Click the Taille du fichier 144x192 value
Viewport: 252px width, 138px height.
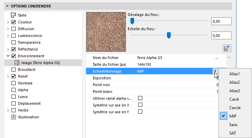pos(144,64)
